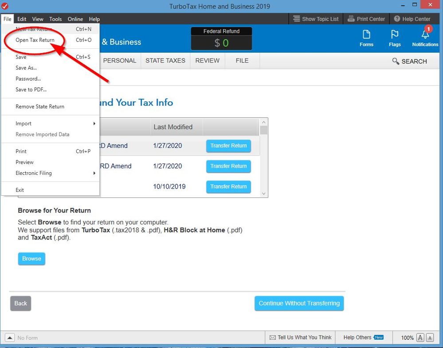Open the File menu

tap(8, 19)
